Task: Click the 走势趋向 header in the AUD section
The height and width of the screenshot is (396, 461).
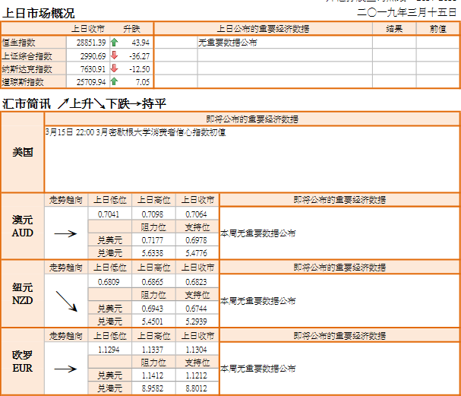Action: [66, 200]
